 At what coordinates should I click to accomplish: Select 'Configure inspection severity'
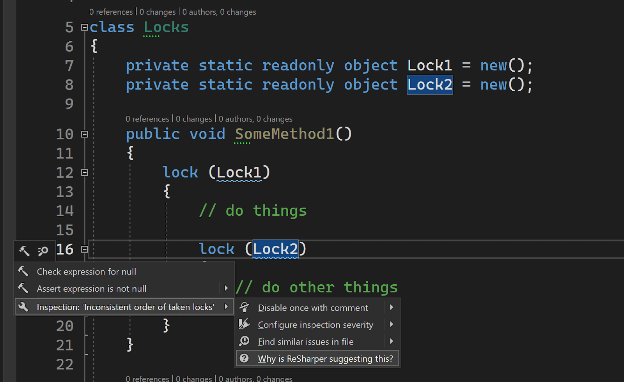[315, 324]
